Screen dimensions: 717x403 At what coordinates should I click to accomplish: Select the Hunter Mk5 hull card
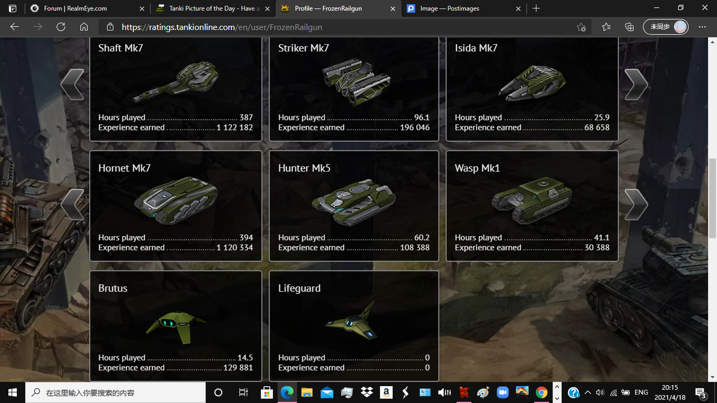click(x=354, y=206)
